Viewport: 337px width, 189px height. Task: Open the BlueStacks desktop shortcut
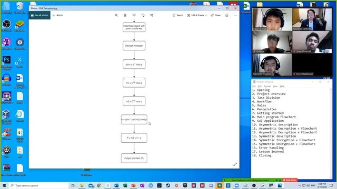20,25
